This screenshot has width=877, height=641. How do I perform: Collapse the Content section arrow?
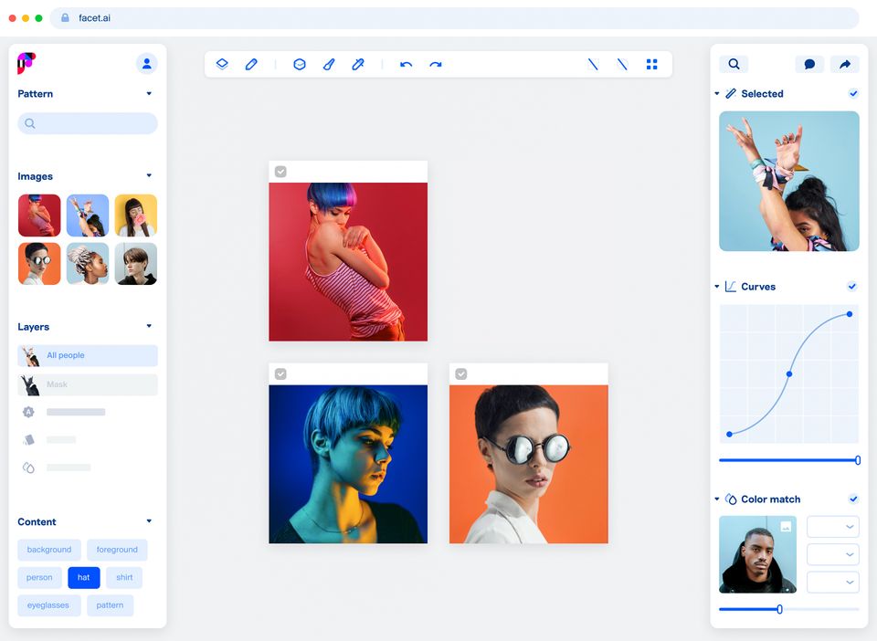coord(149,520)
